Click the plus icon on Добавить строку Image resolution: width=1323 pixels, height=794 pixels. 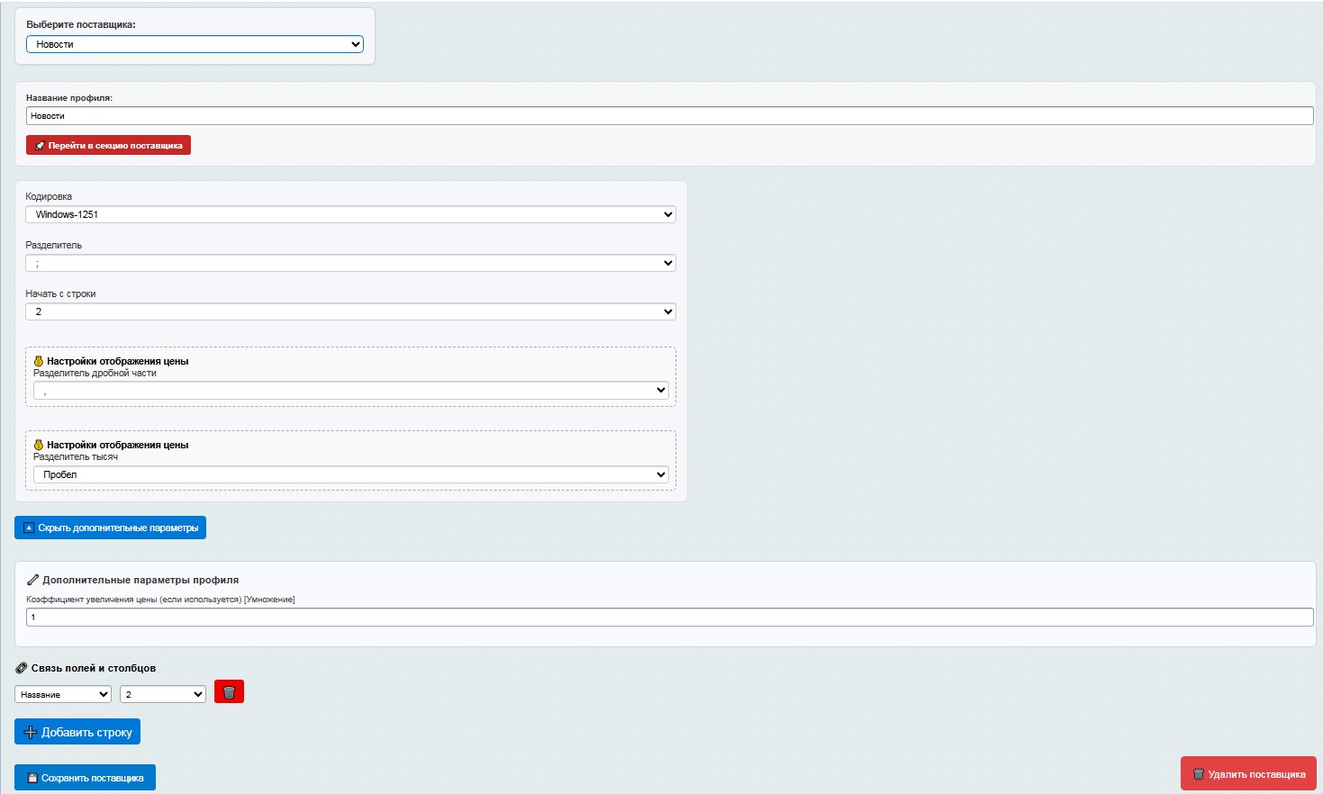click(30, 732)
